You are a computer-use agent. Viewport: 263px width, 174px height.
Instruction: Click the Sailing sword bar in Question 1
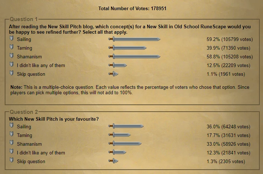coord(134,39)
